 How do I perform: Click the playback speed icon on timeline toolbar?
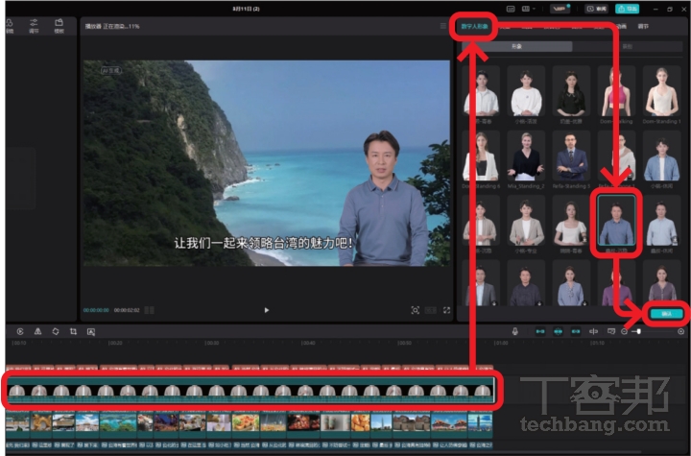click(x=20, y=331)
